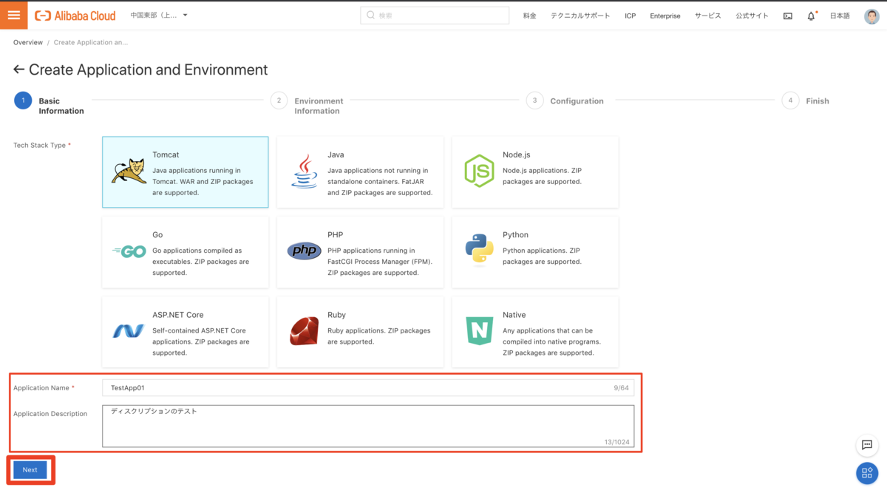Select the PHP tech stack card
The image size is (887, 493).
tap(361, 252)
